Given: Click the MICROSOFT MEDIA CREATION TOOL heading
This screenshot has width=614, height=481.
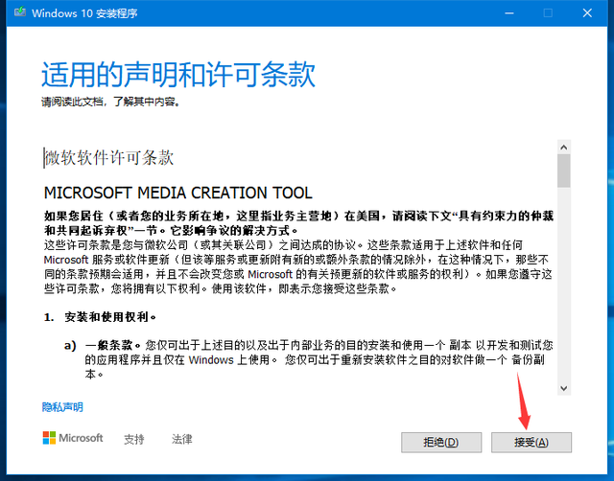Looking at the screenshot, I should point(178,193).
